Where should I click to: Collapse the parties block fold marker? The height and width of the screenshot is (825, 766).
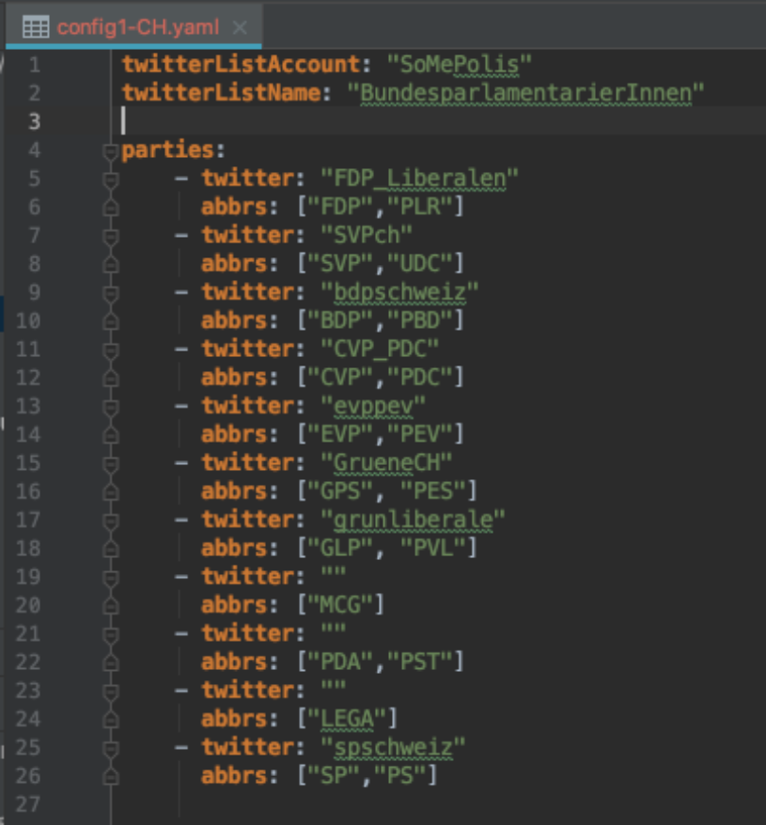point(111,150)
